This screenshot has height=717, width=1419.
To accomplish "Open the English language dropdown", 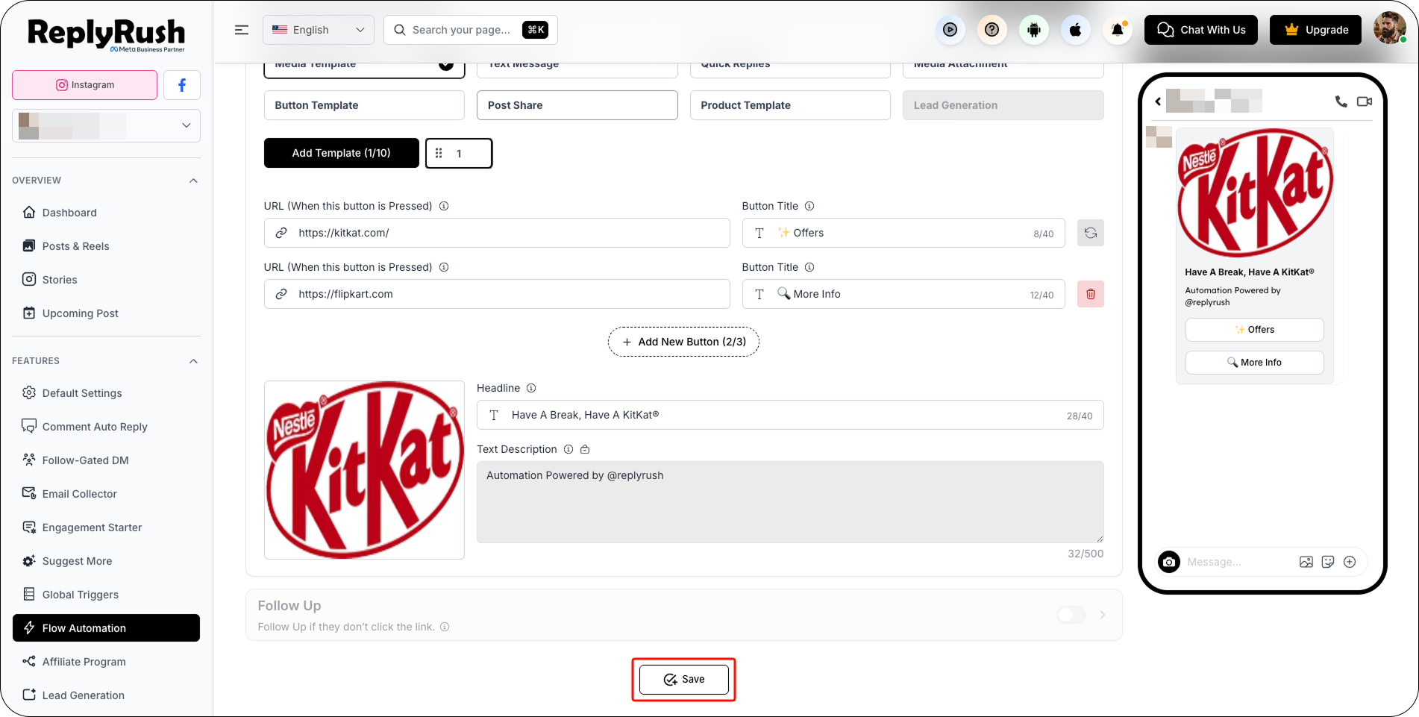I will 319,30.
